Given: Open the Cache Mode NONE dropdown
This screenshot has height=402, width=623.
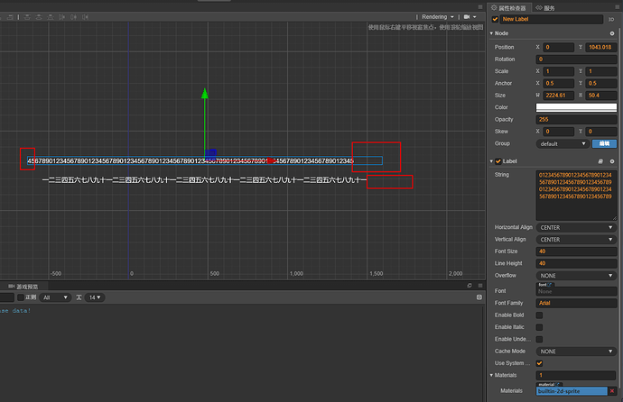Looking at the screenshot, I should click(576, 352).
